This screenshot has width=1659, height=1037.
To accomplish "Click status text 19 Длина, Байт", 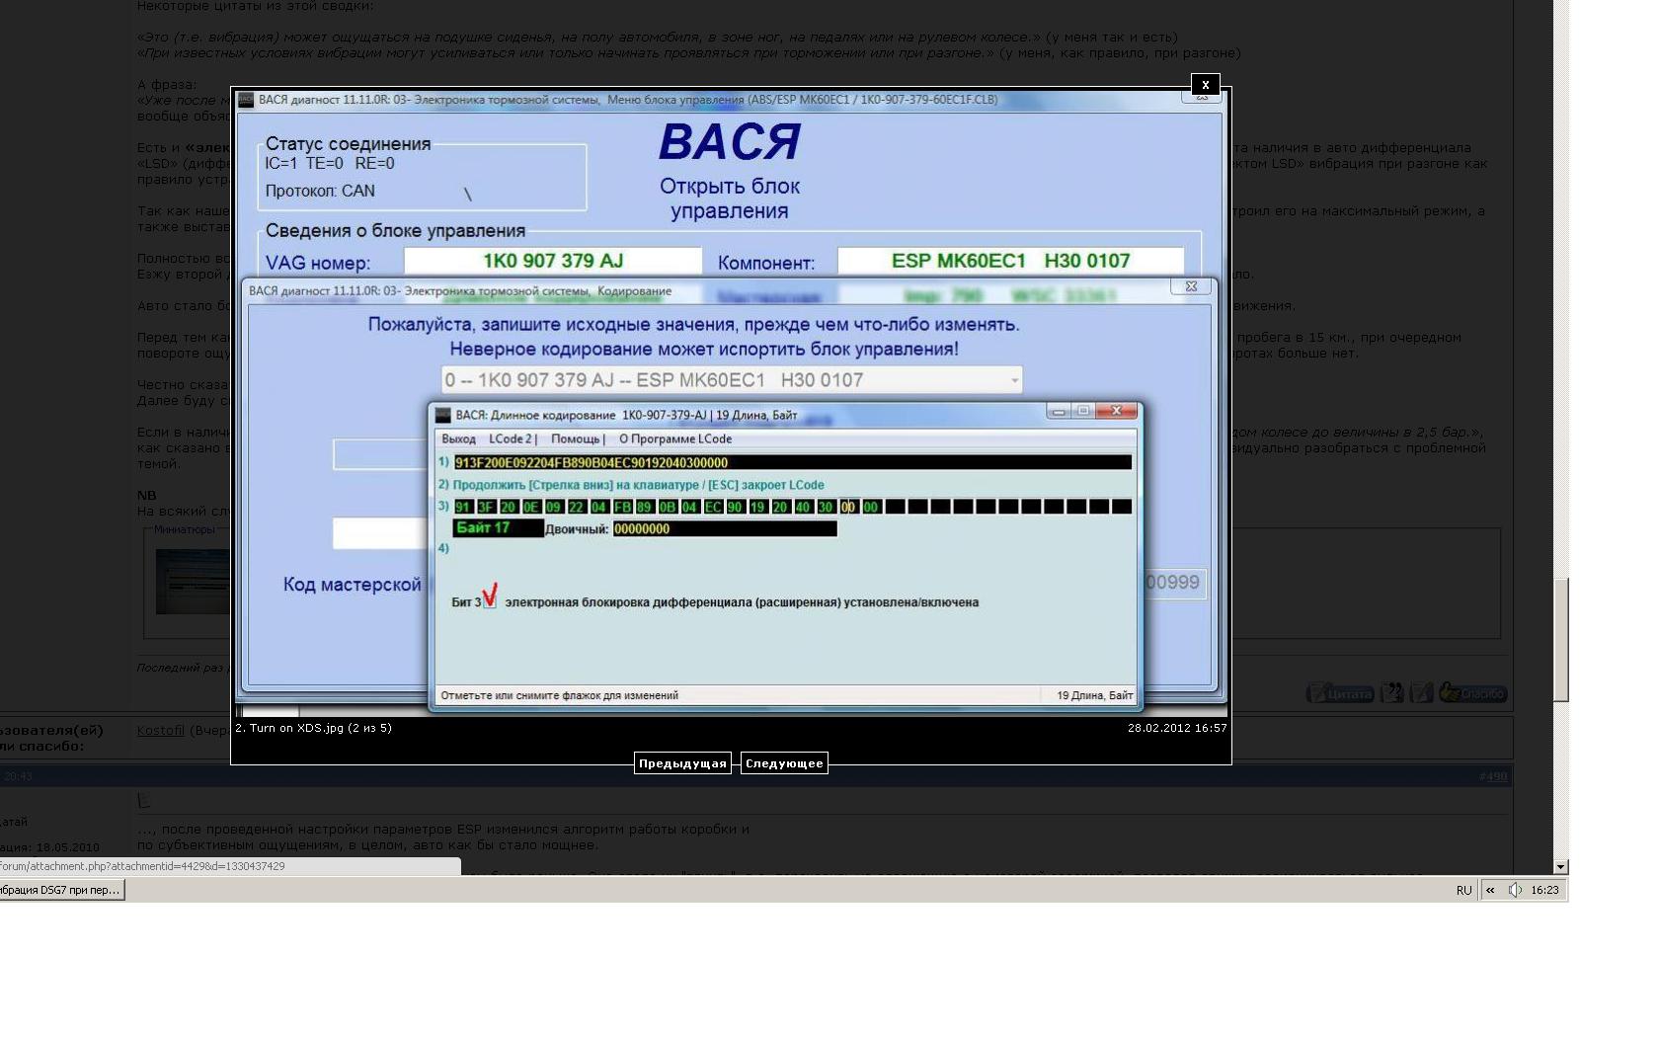I will (1094, 695).
